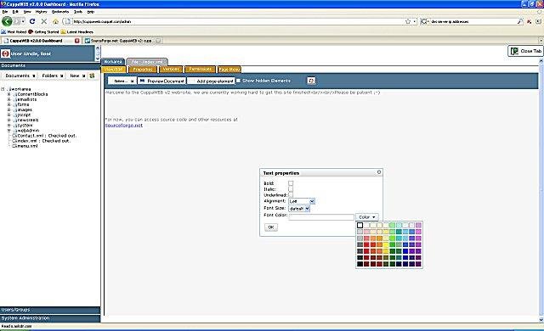Click the page icon left of the URL
The width and height of the screenshot is (544, 331).
click(68, 21)
